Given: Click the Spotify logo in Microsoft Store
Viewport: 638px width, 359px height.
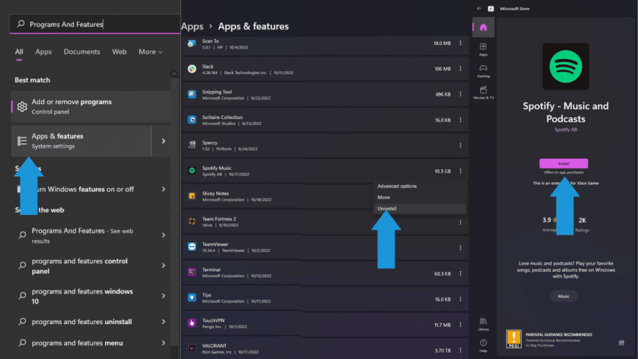Looking at the screenshot, I should [566, 66].
